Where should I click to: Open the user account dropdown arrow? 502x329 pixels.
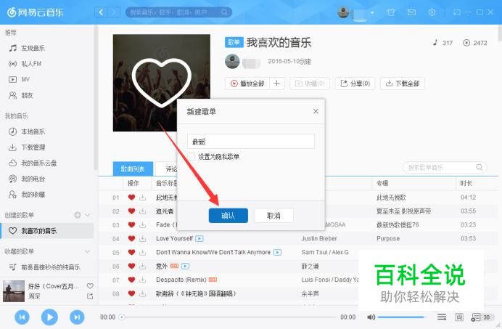[372, 13]
